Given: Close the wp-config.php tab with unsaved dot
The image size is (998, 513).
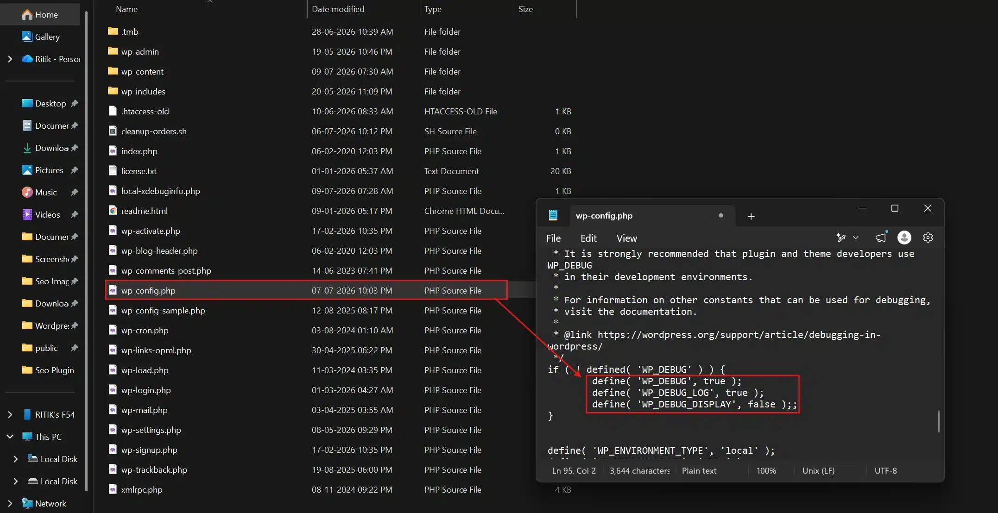Looking at the screenshot, I should point(721,215).
